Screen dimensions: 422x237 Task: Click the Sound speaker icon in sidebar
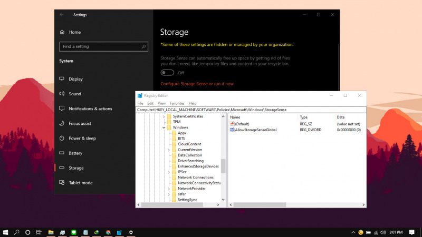(x=62, y=94)
